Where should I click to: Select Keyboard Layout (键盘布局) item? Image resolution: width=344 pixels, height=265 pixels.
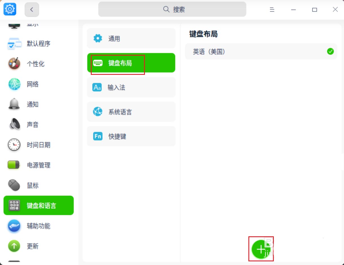(x=131, y=63)
